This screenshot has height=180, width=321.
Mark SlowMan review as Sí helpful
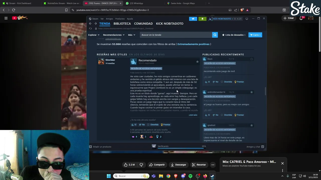tap(134, 124)
